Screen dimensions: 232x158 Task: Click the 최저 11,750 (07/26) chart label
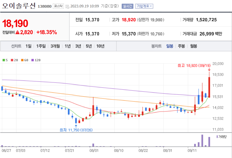[x=76, y=130]
